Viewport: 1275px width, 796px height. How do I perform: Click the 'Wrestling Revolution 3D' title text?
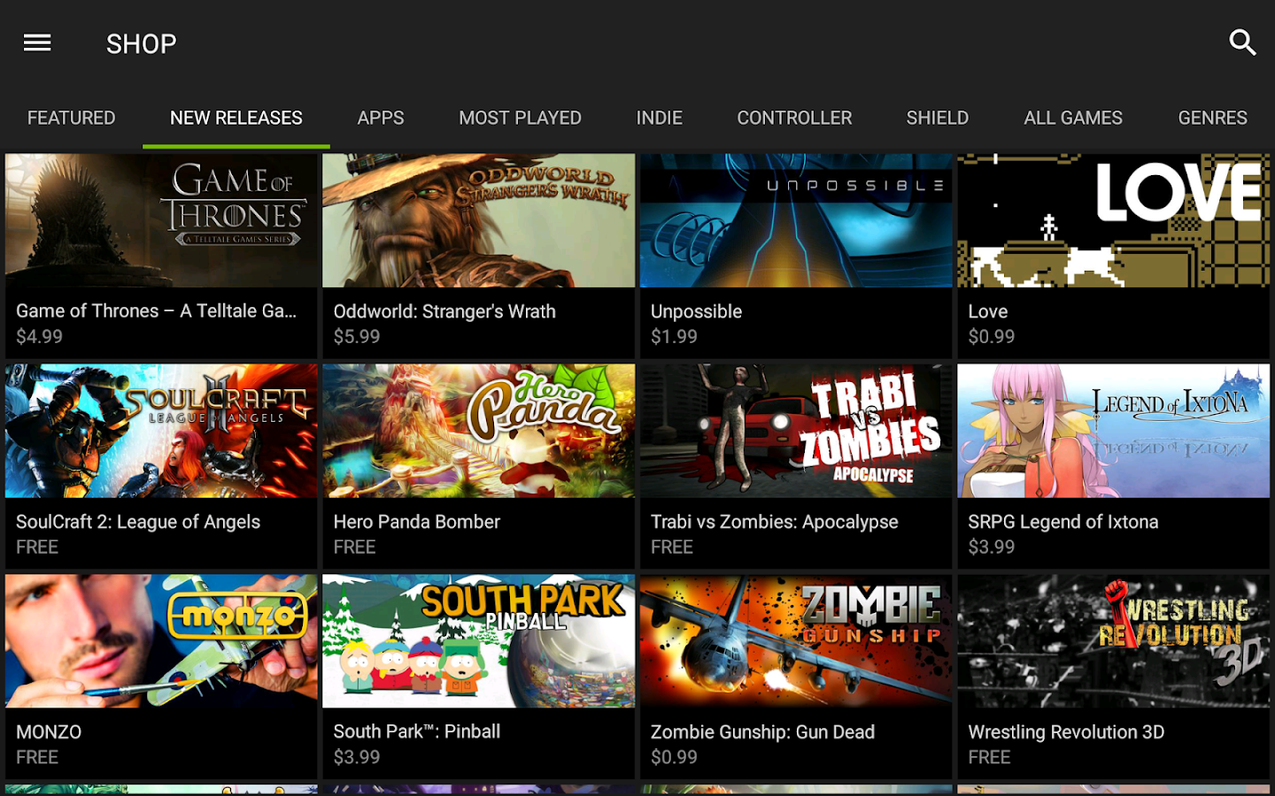click(1066, 732)
